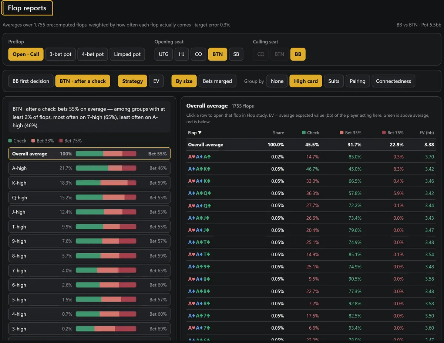Image resolution: width=444 pixels, height=343 pixels.
Task: Click the green Check swatch in the left legend
Action: point(10,141)
